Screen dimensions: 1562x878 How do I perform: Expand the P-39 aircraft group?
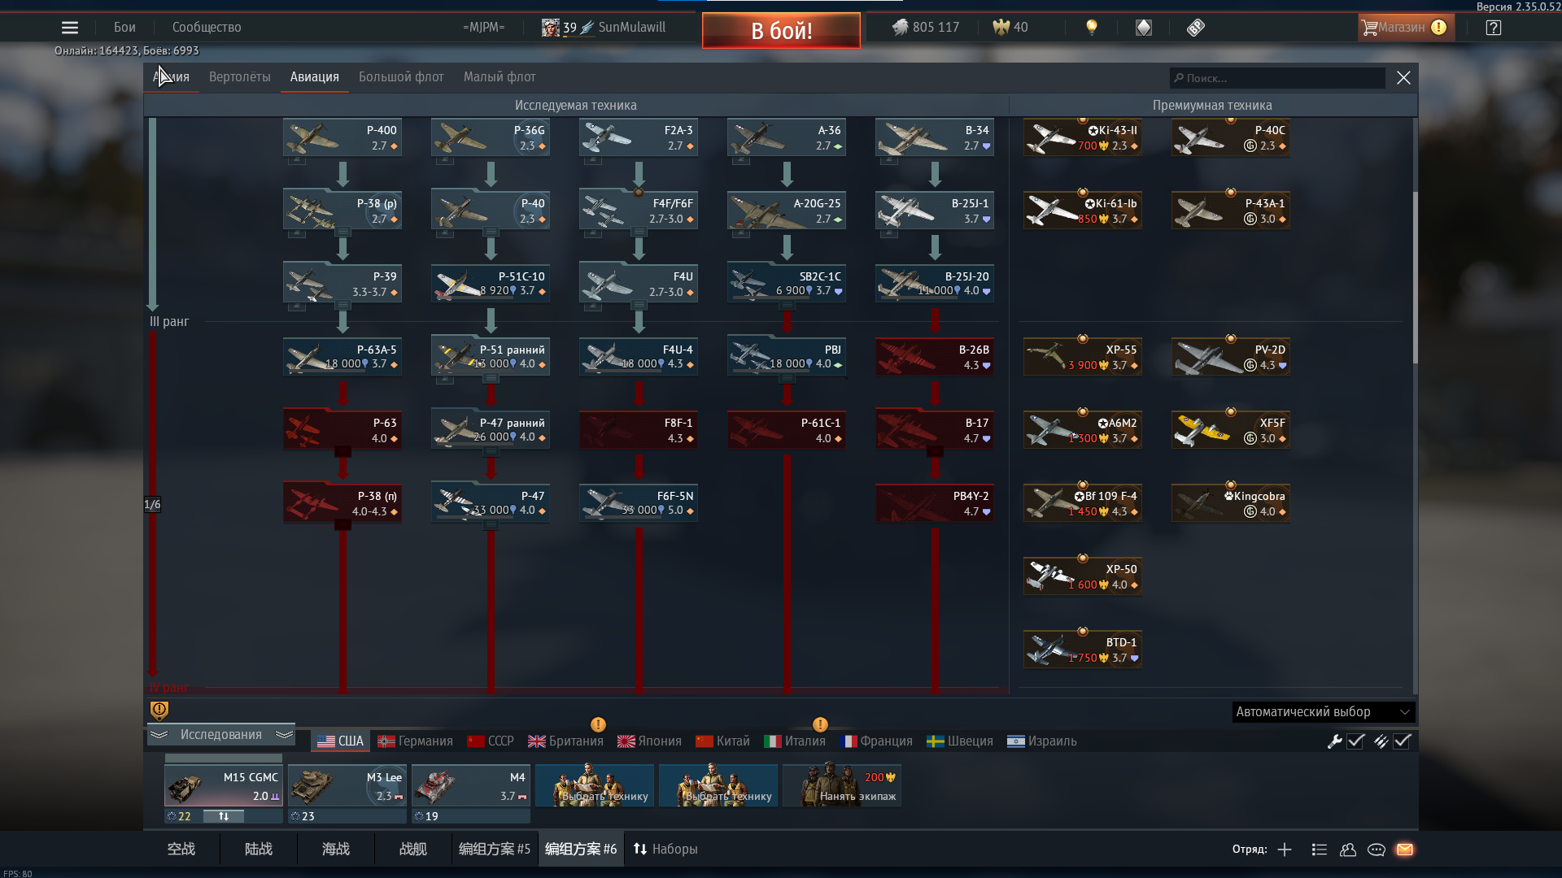[343, 284]
